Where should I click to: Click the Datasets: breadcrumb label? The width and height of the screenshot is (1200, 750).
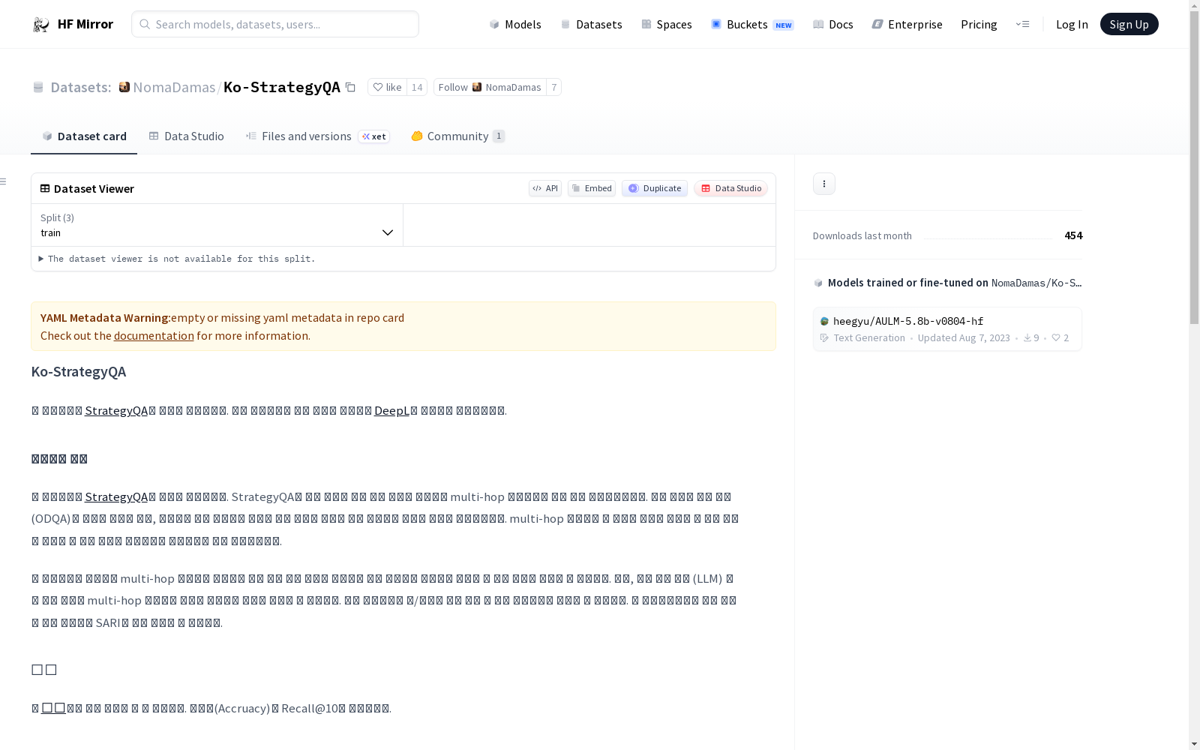[80, 87]
